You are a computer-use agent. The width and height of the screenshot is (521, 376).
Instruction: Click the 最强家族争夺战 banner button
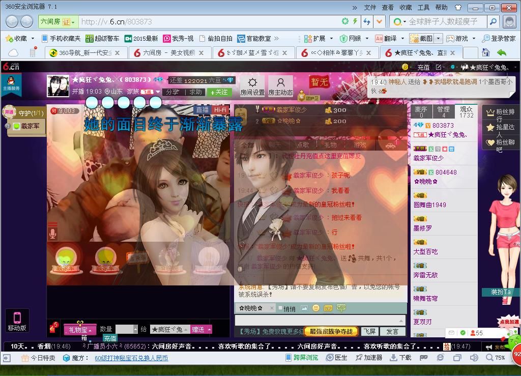click(331, 331)
